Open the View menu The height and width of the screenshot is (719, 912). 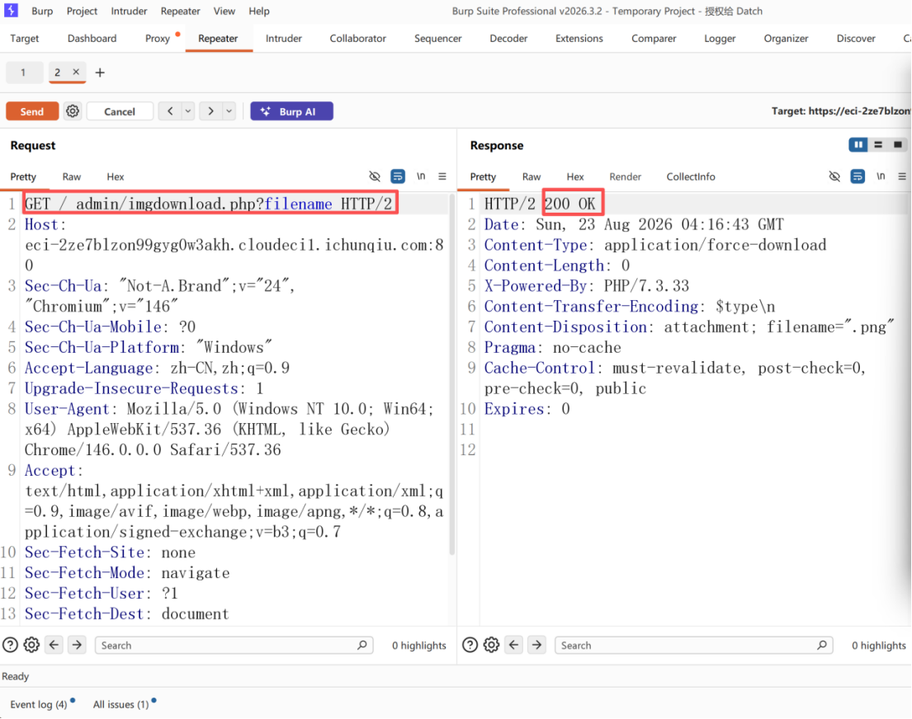[224, 11]
